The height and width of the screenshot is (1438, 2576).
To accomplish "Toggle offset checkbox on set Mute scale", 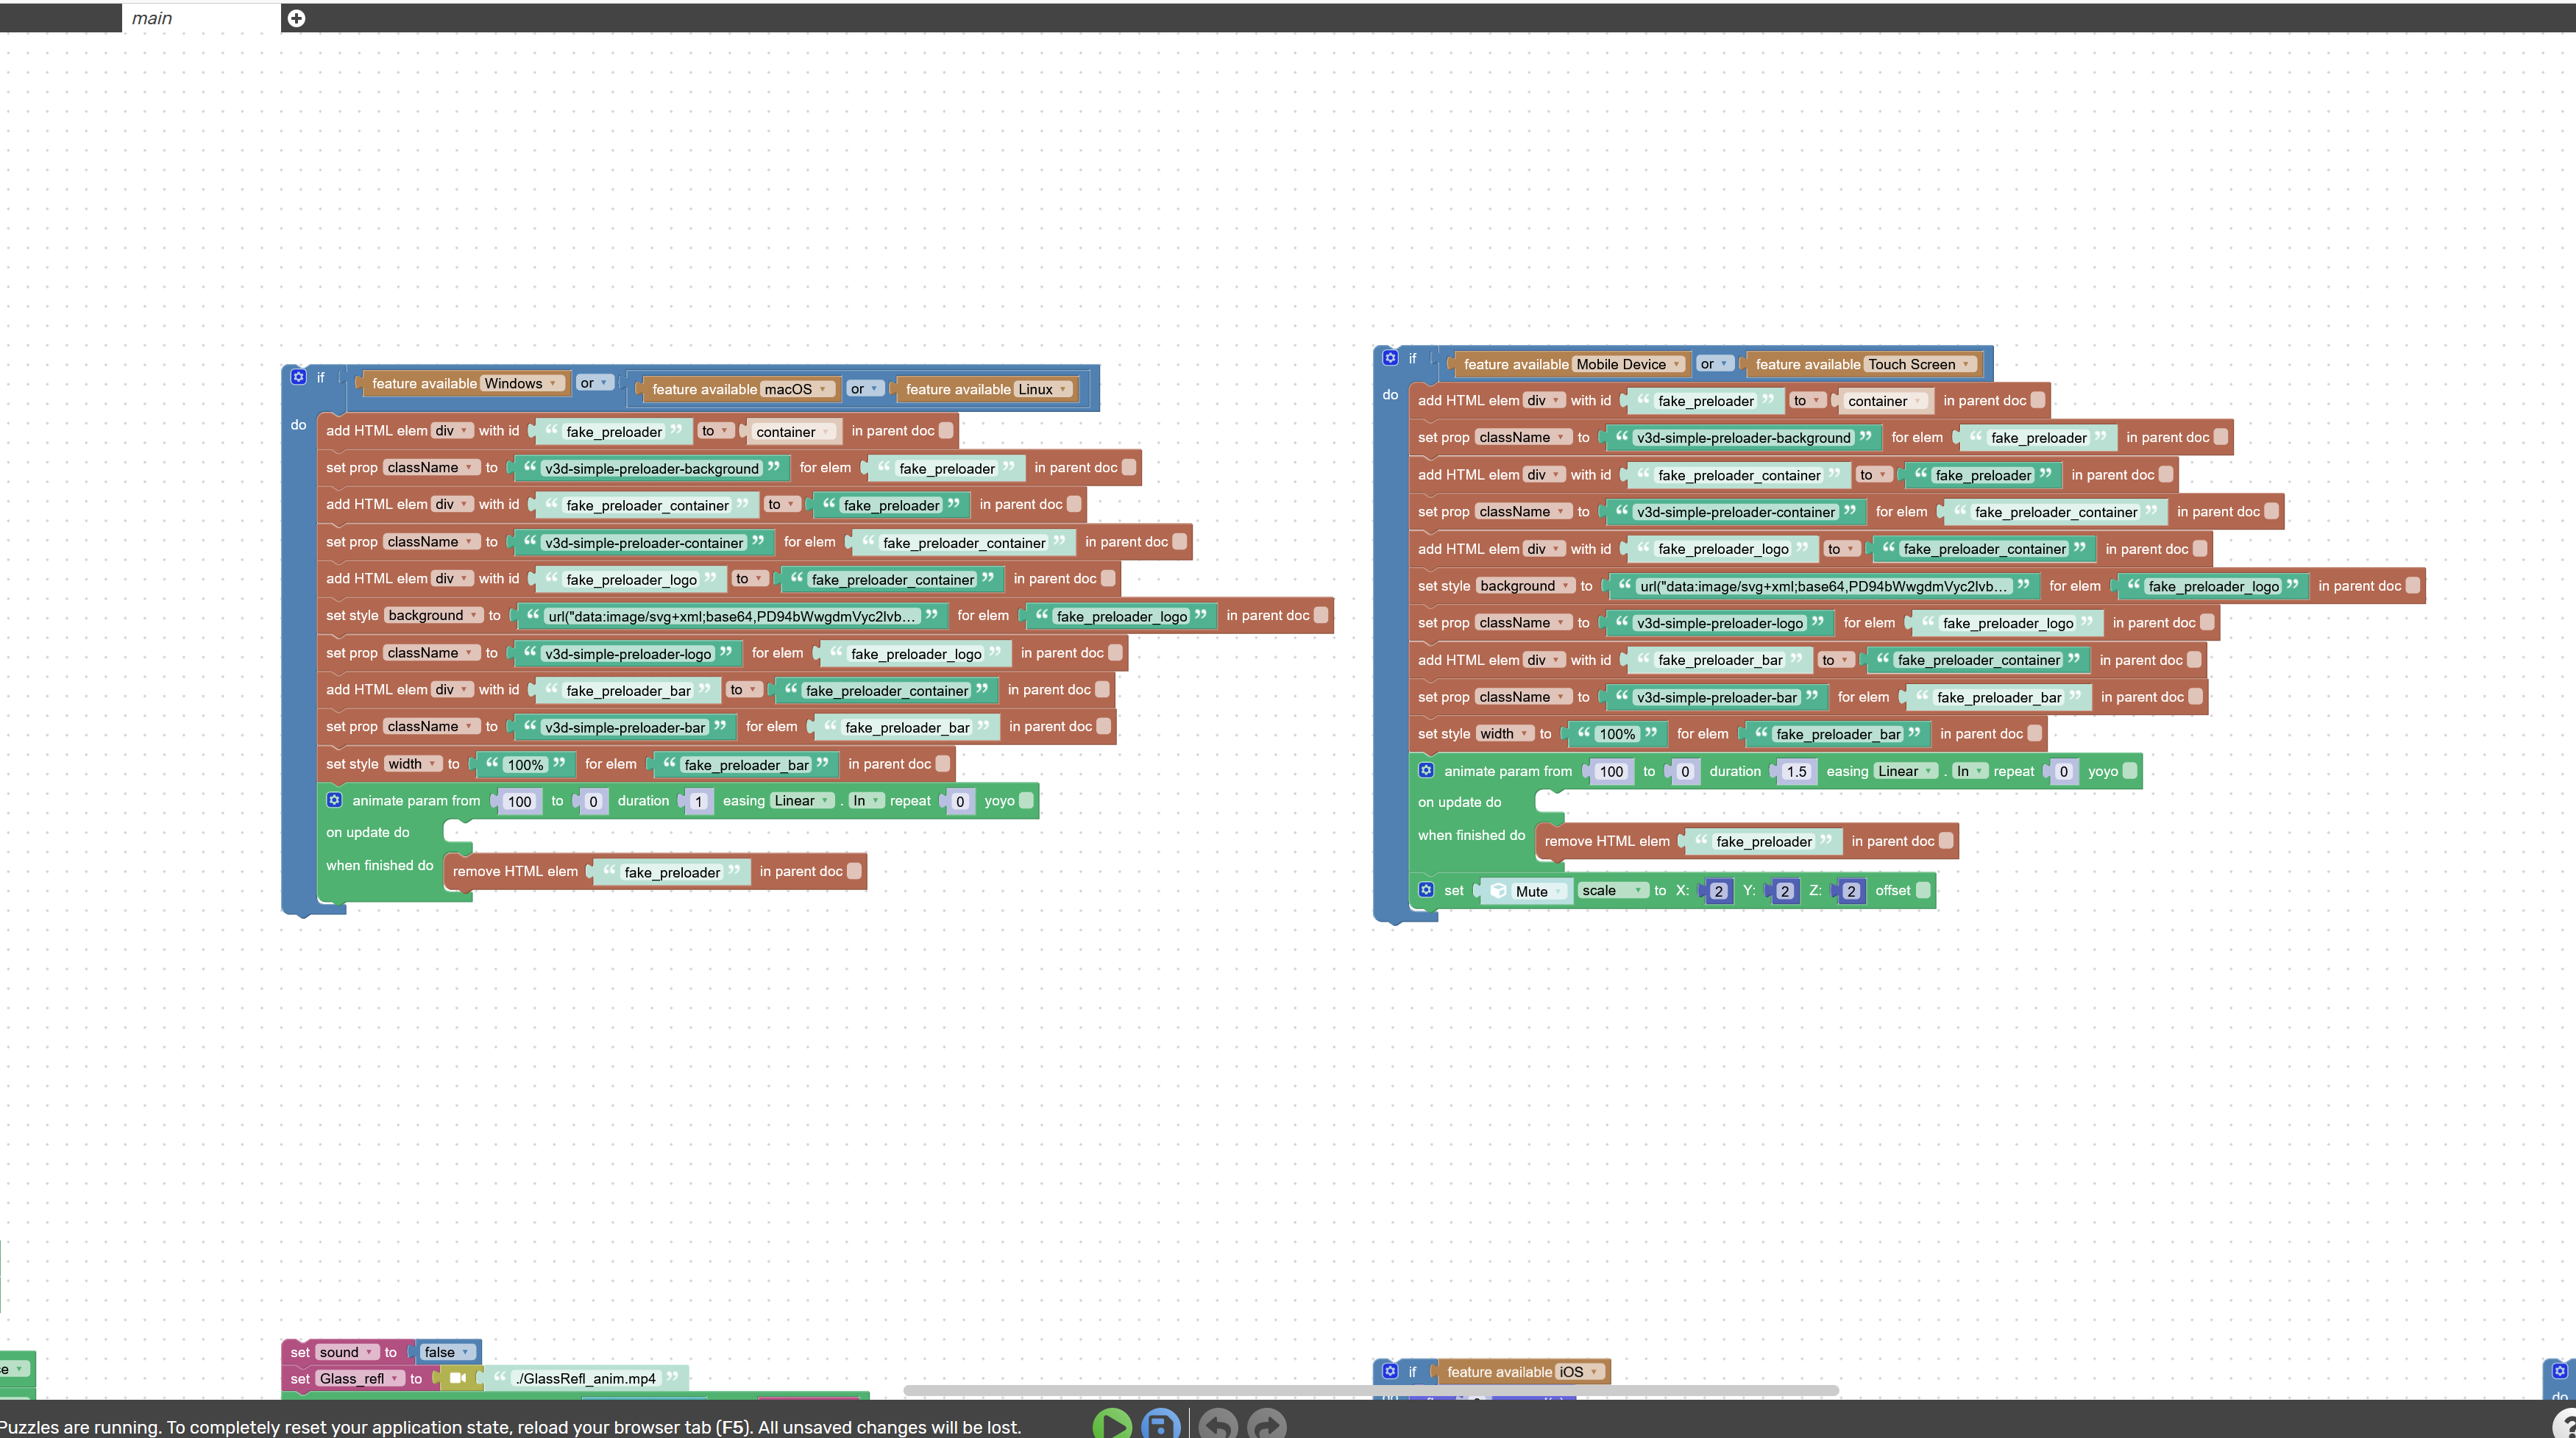I will (1923, 890).
